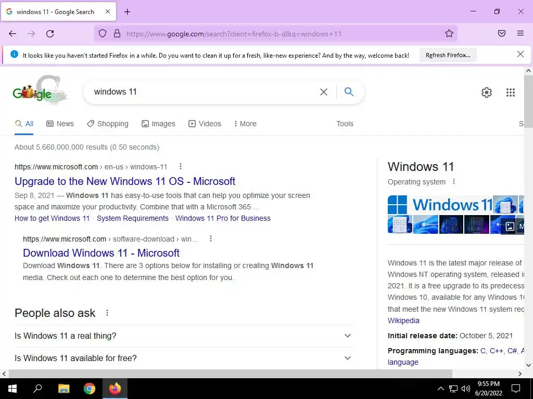Open the options dots for software-download result
The height and width of the screenshot is (399, 533).
pos(211,238)
